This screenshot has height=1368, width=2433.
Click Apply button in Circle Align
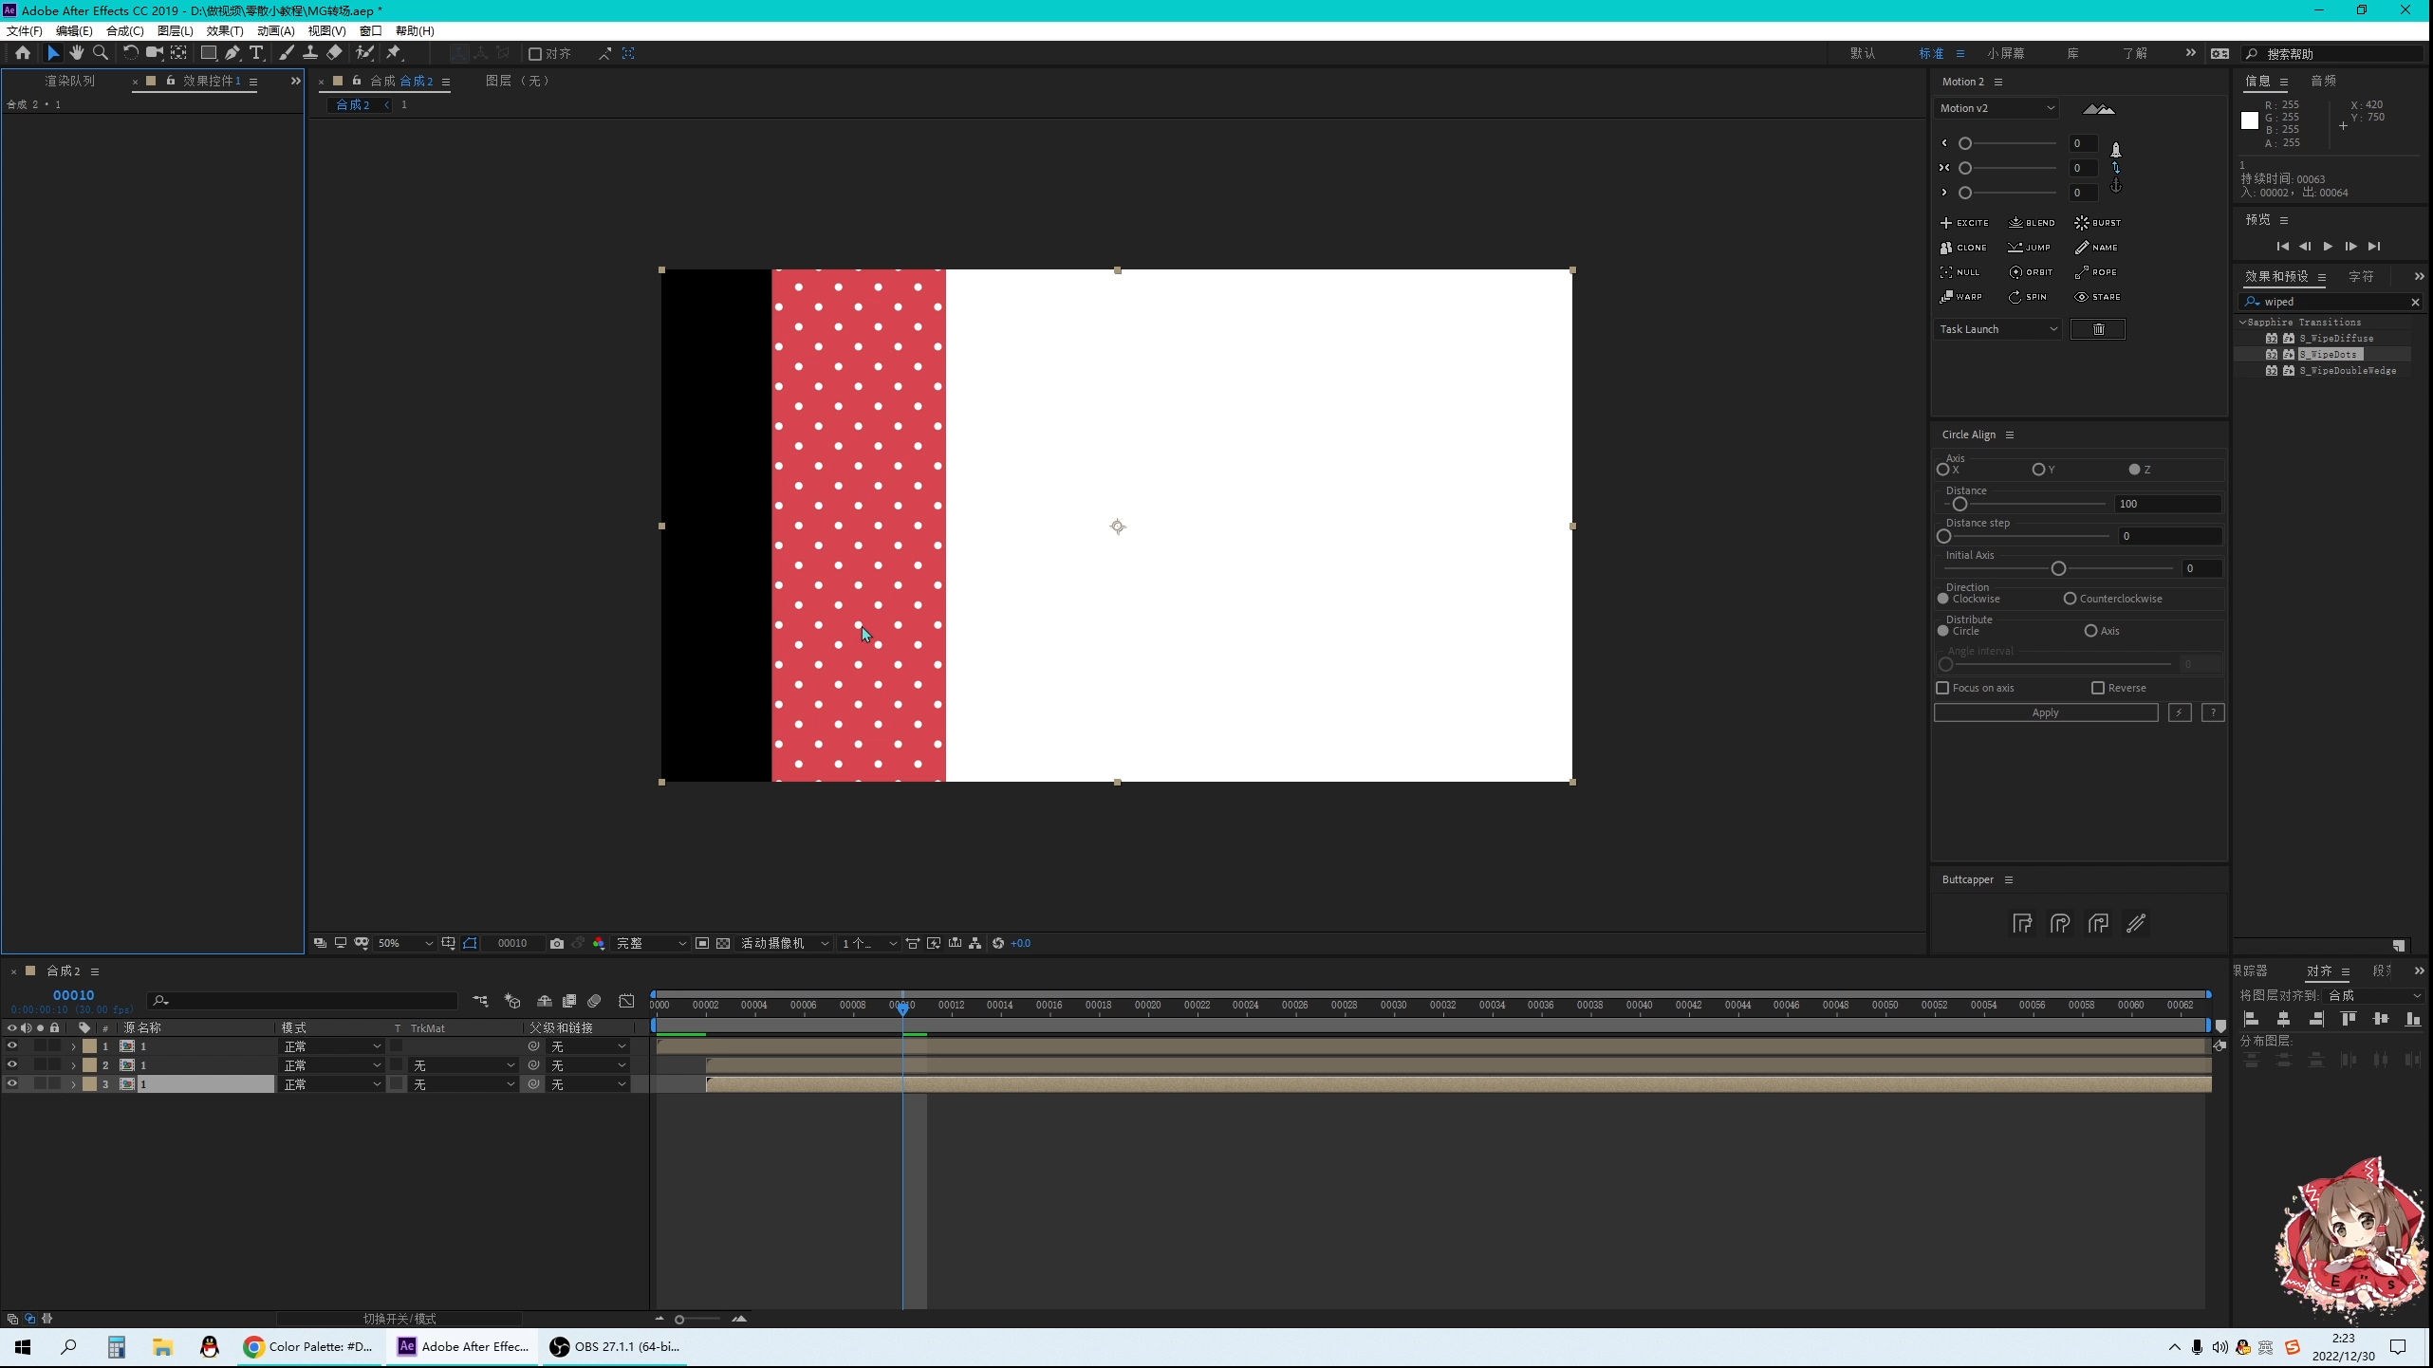(x=2046, y=712)
